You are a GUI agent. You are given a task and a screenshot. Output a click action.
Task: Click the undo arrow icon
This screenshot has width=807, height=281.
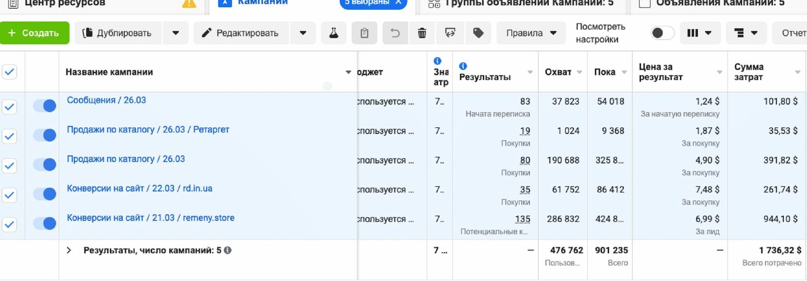point(395,33)
